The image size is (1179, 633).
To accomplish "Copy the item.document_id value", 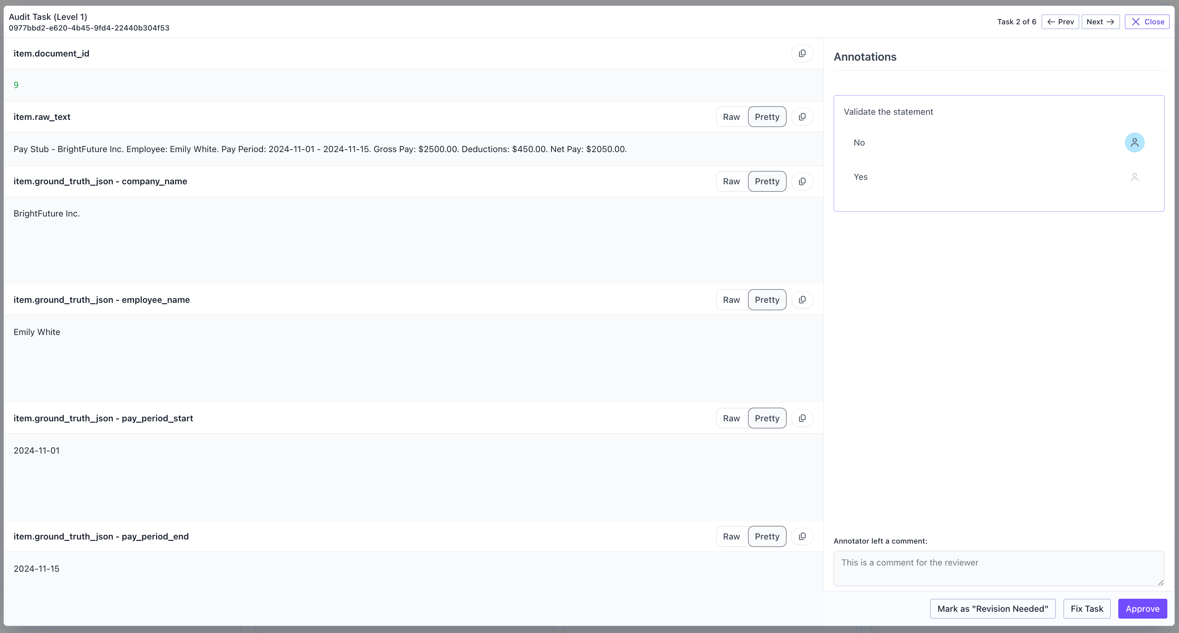I will (x=802, y=53).
